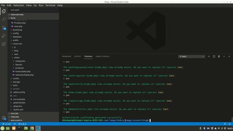Open welcome.blade.php file

(x=24, y=75)
